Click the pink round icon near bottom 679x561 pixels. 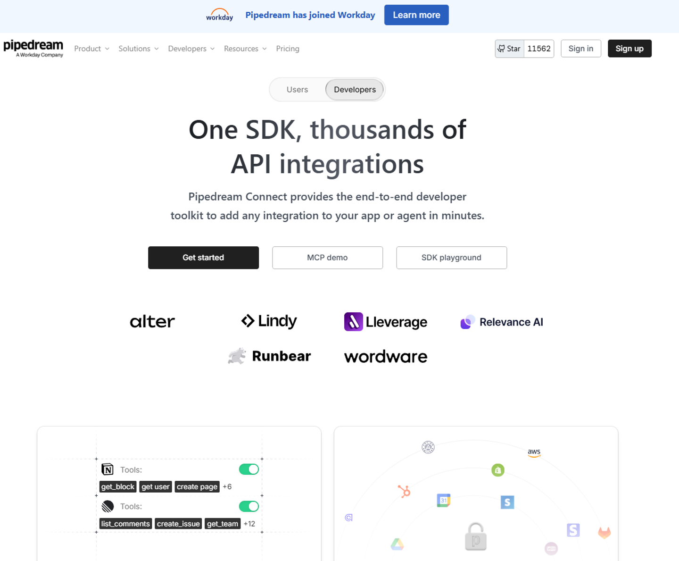tap(551, 549)
